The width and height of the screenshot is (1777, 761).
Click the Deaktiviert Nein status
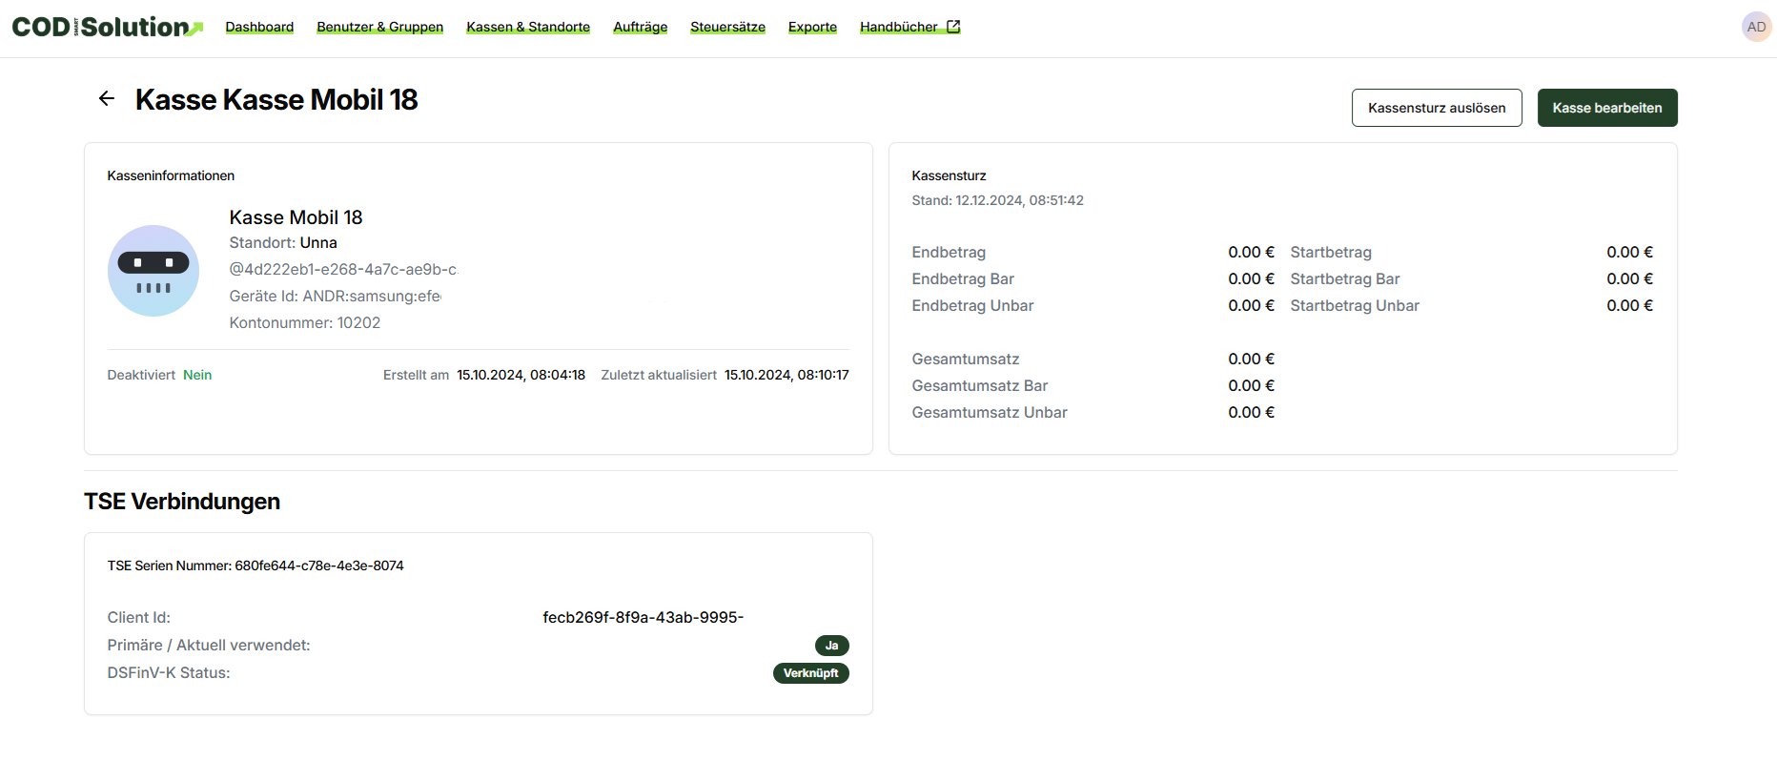tap(197, 375)
